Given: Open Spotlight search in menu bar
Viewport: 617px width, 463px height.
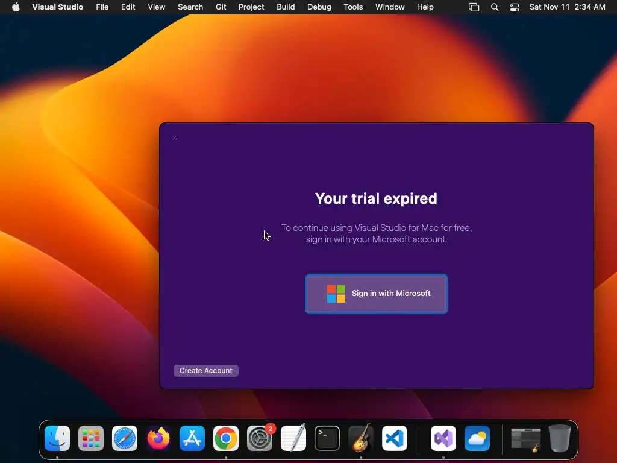Looking at the screenshot, I should click(x=495, y=7).
